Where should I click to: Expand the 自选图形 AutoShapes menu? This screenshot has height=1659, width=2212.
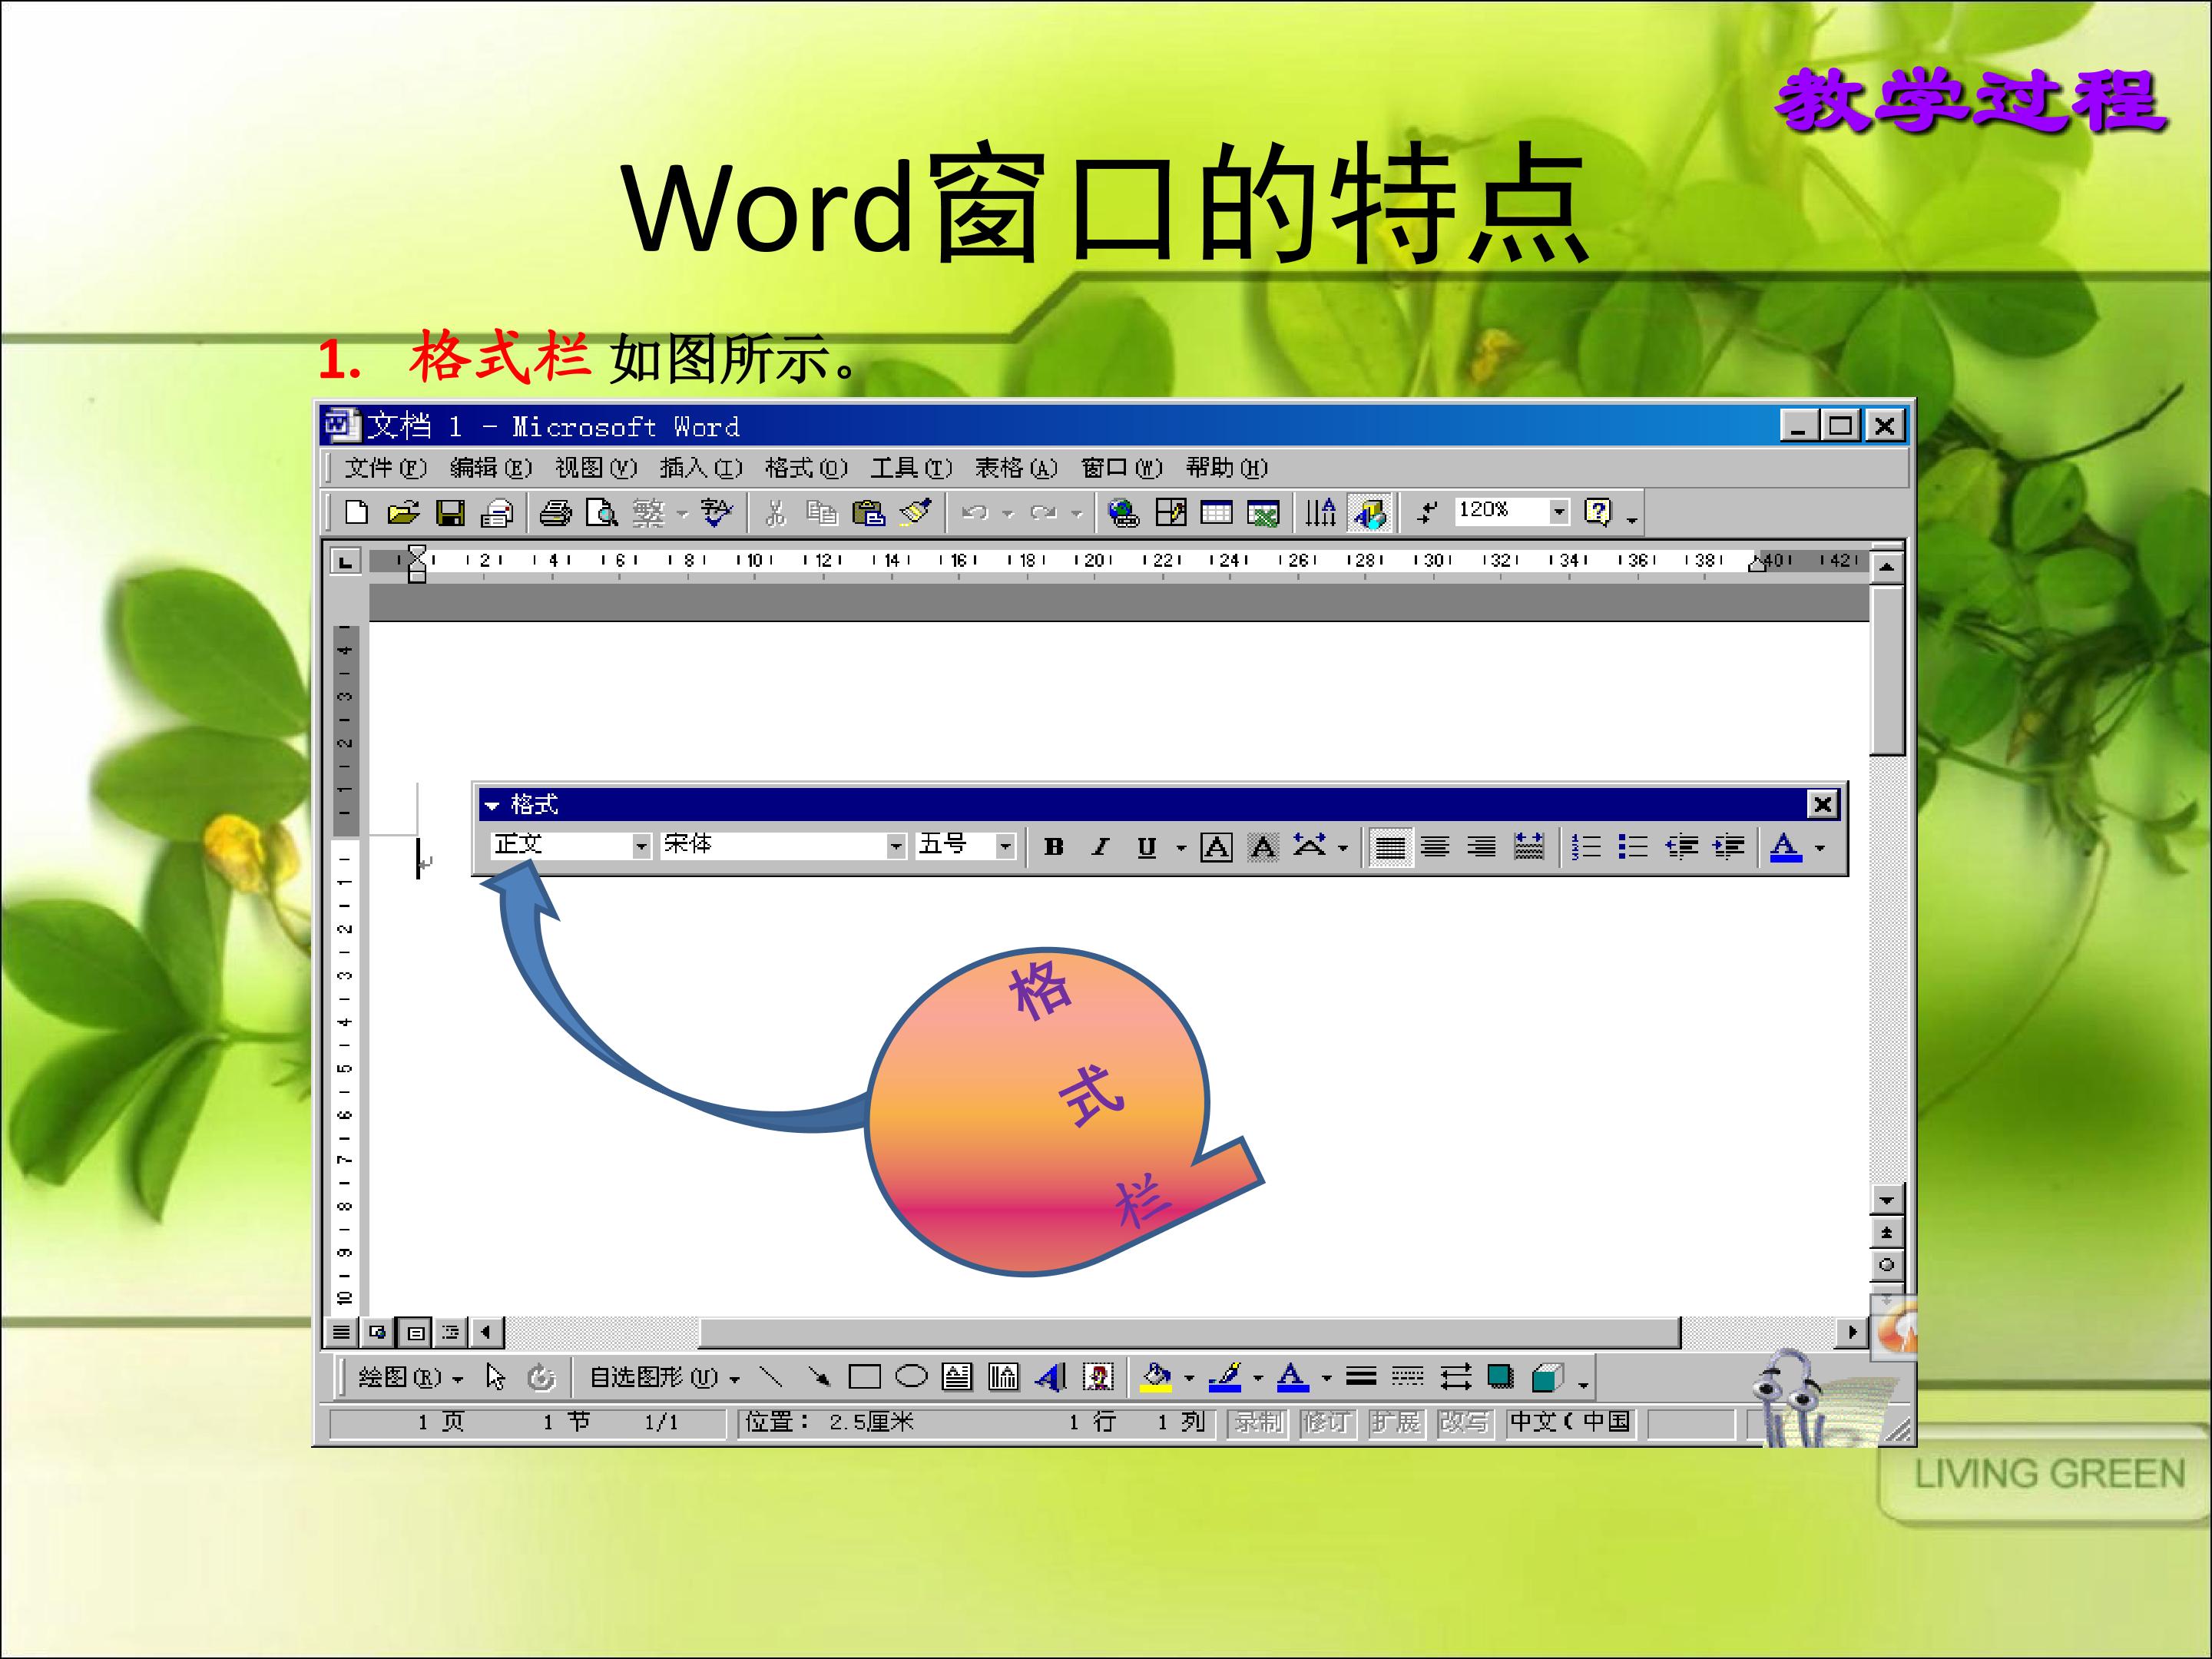click(664, 1378)
